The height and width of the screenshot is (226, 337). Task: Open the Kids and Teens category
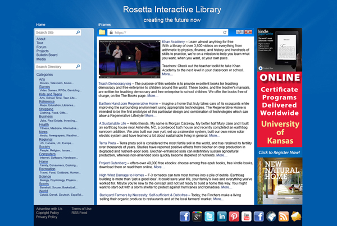pos(51,94)
